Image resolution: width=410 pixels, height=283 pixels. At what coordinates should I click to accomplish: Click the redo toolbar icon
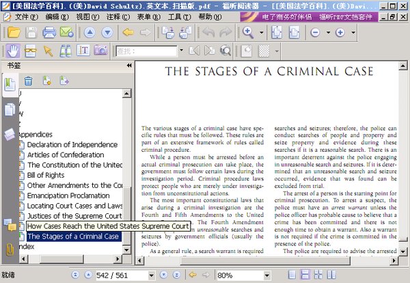coord(225,32)
